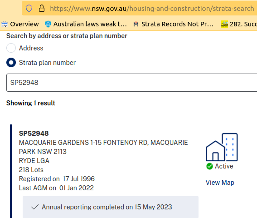
Task: Click the SP52948 result heading
Action: coord(34,134)
